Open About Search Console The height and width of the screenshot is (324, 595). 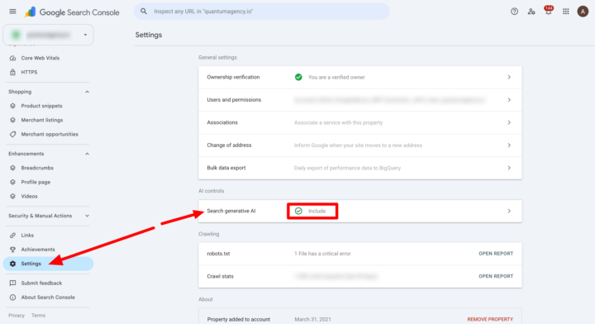[48, 298]
